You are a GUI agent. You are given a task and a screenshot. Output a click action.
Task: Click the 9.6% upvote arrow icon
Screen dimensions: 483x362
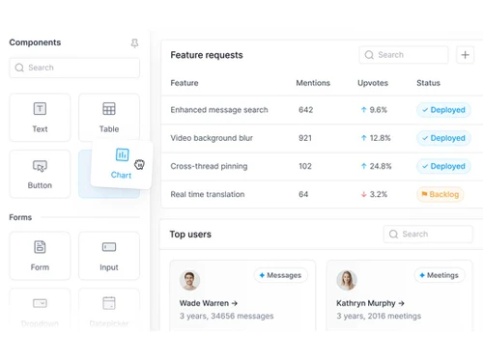[x=364, y=110]
